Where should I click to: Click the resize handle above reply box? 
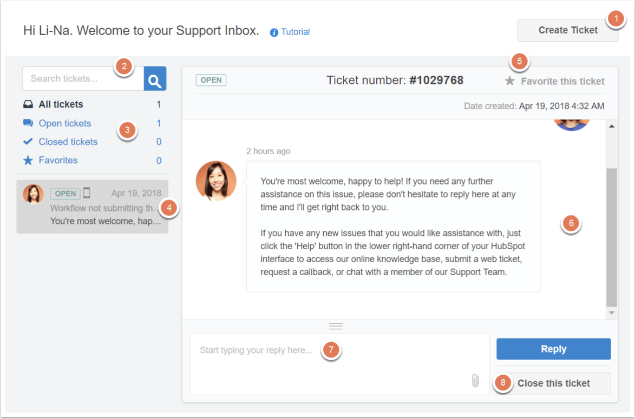click(336, 326)
